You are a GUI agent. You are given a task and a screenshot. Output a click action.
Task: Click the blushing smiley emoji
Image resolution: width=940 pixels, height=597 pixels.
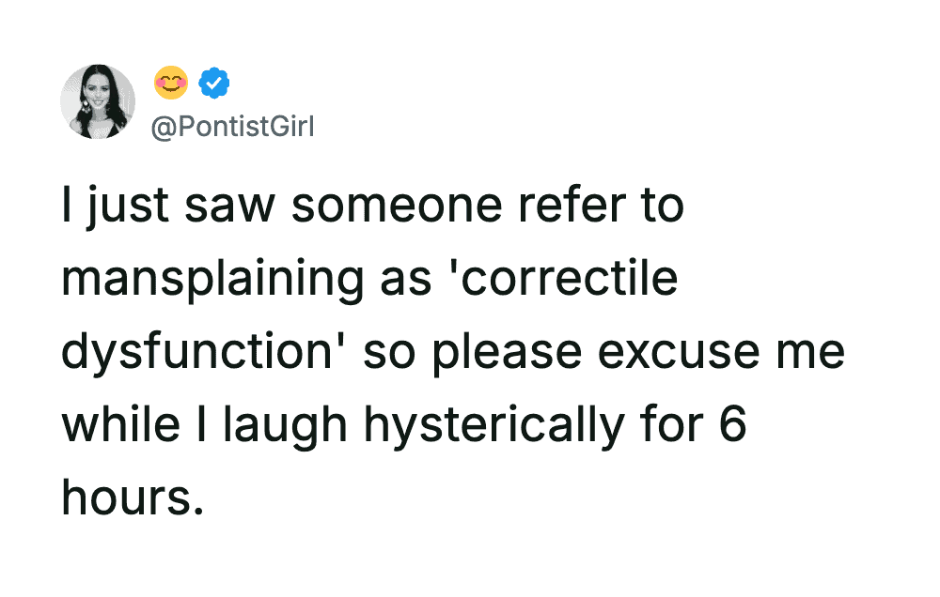pos(169,84)
